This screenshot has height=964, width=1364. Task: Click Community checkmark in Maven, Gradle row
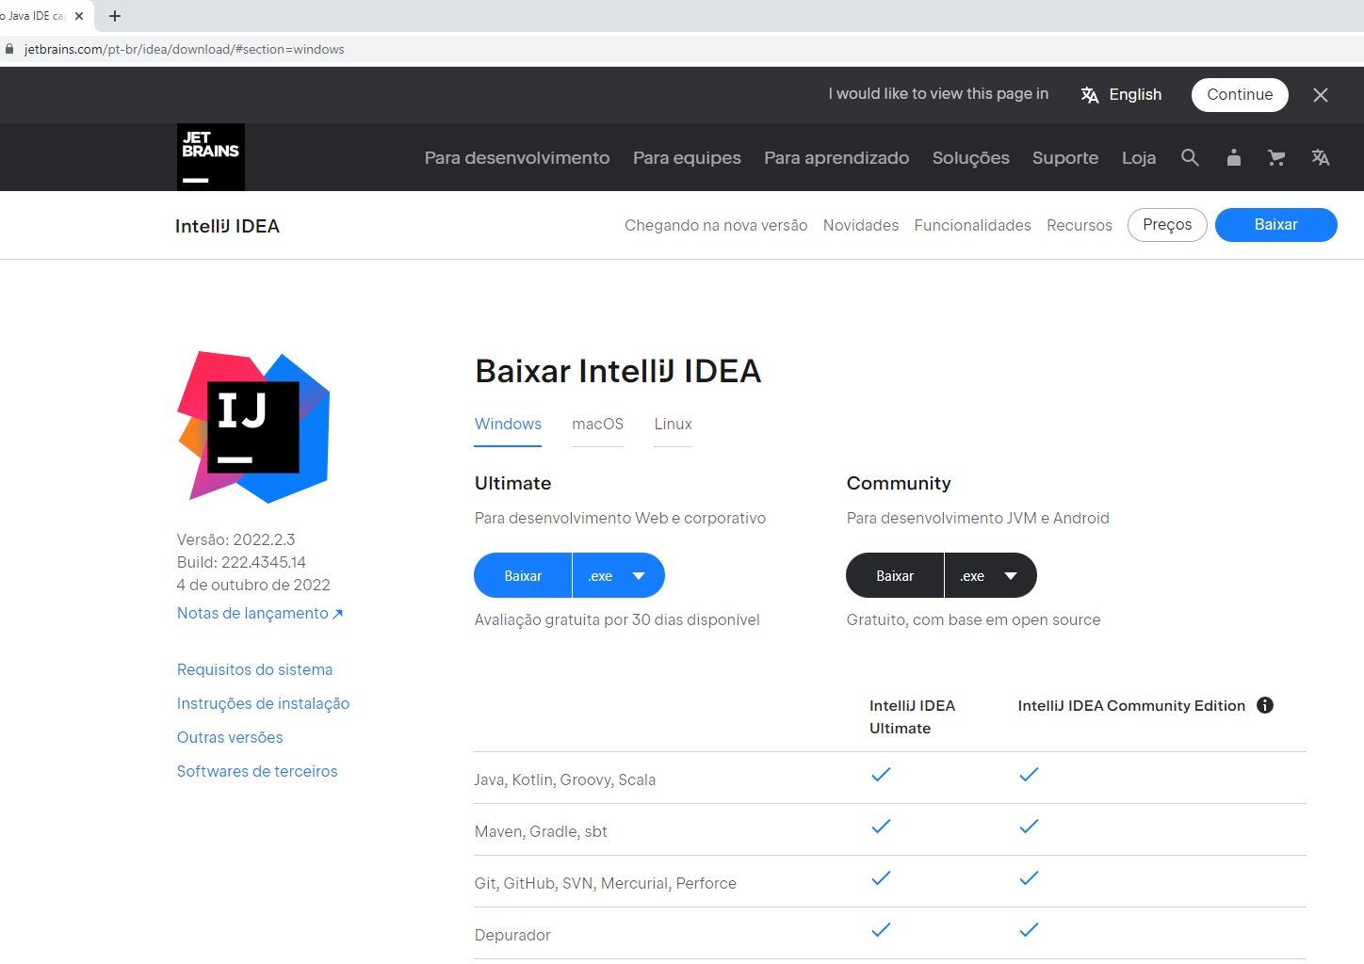pyautogui.click(x=1029, y=827)
